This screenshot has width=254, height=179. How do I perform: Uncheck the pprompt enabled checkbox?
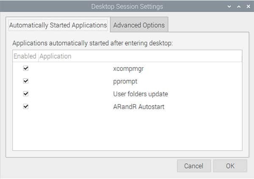[26, 81]
